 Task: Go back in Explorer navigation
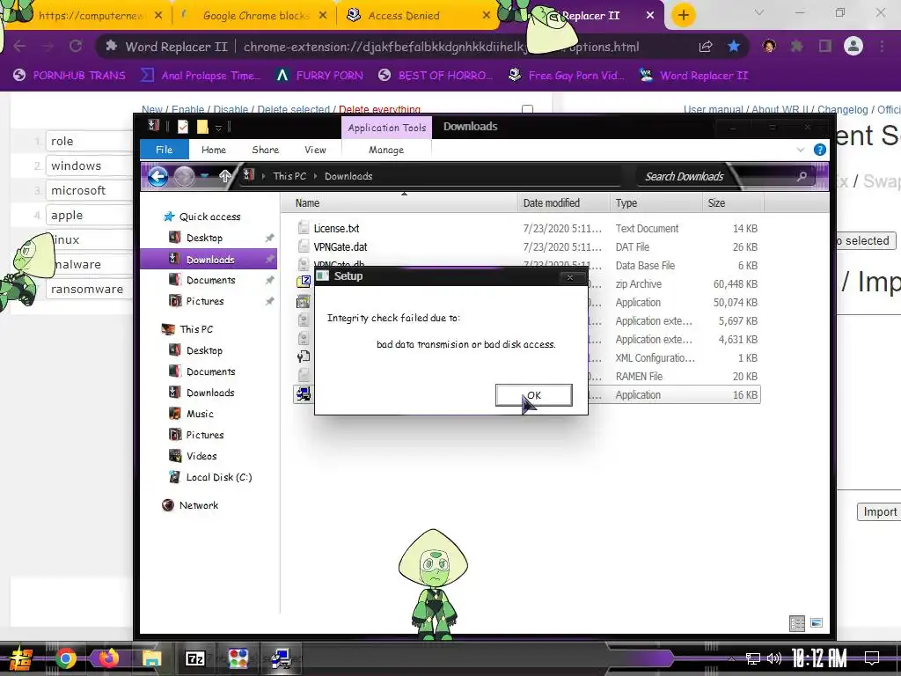tap(158, 176)
